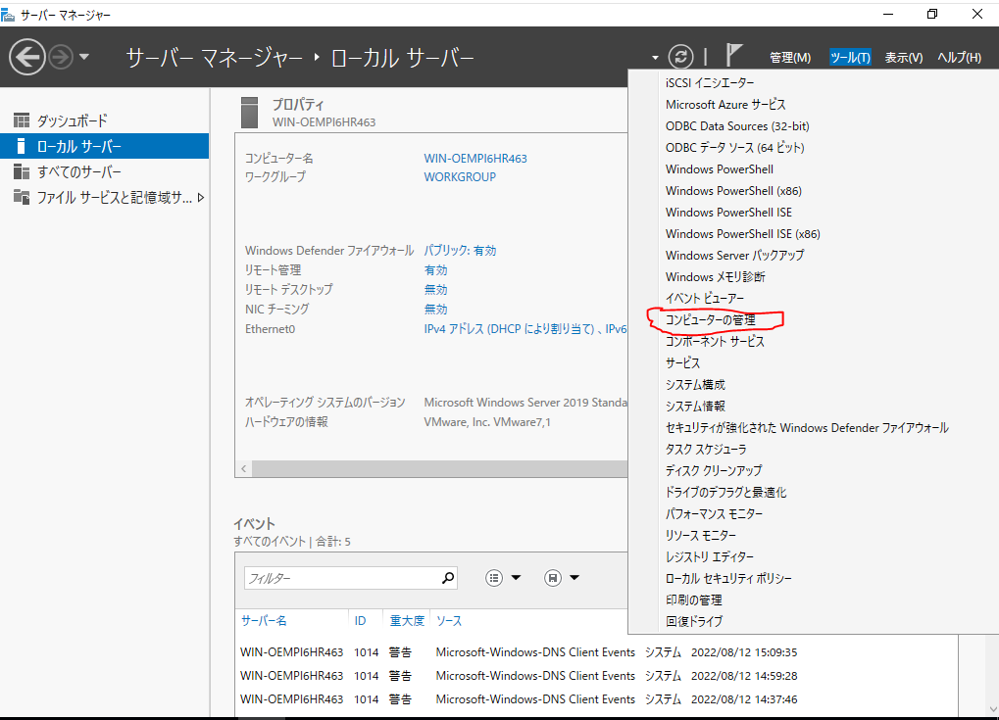Select event row dated 2022/08/12 15:09:35
Viewport: 999px width, 720px height.
click(598, 651)
